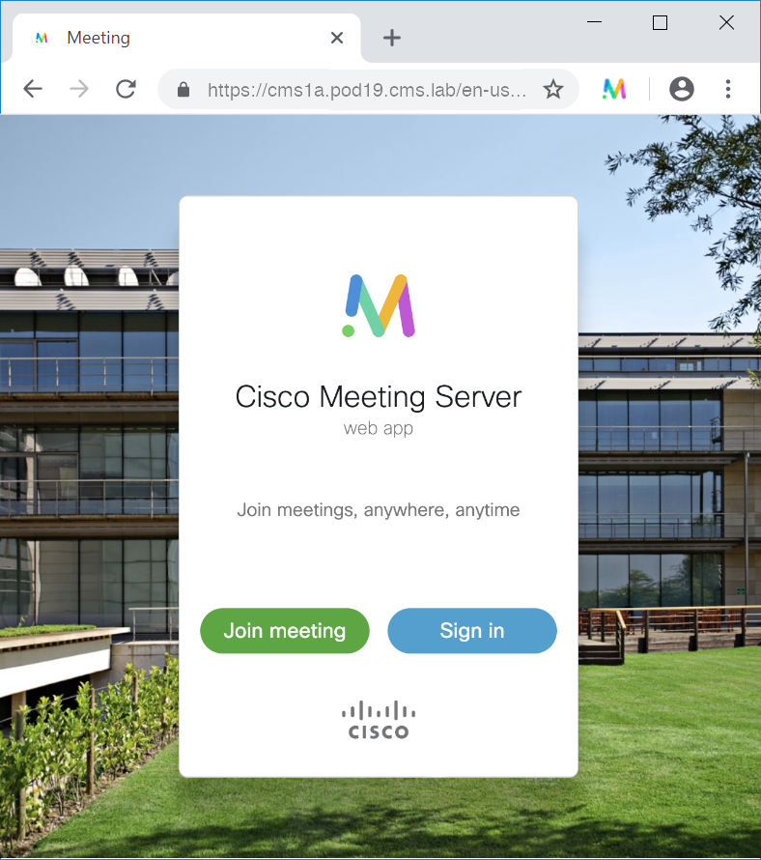Open the Cisco Meeting extension icon in toolbar
761x860 pixels.
(614, 89)
